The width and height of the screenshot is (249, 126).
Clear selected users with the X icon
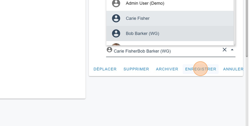(225, 50)
